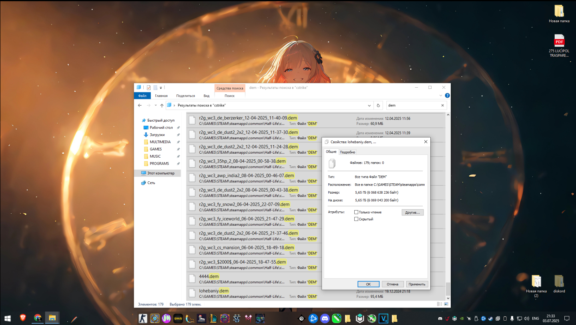
Task: Select file r2g_wc3_fy_snow2_06-04-2025_22-07-09.dem
Action: [x=254, y=207]
